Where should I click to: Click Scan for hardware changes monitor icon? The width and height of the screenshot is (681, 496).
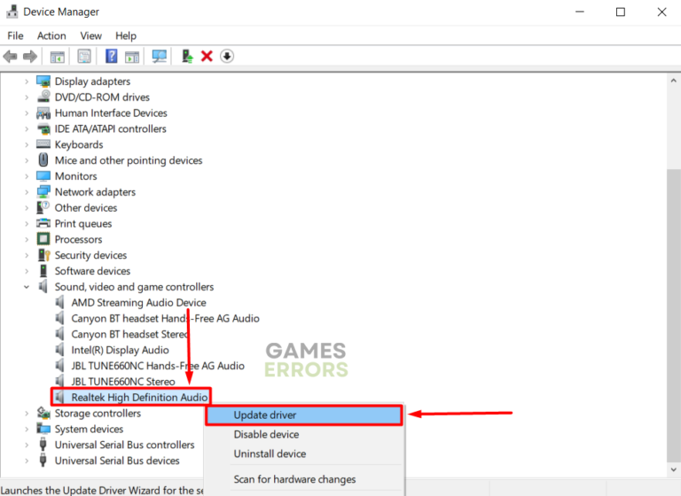click(160, 57)
